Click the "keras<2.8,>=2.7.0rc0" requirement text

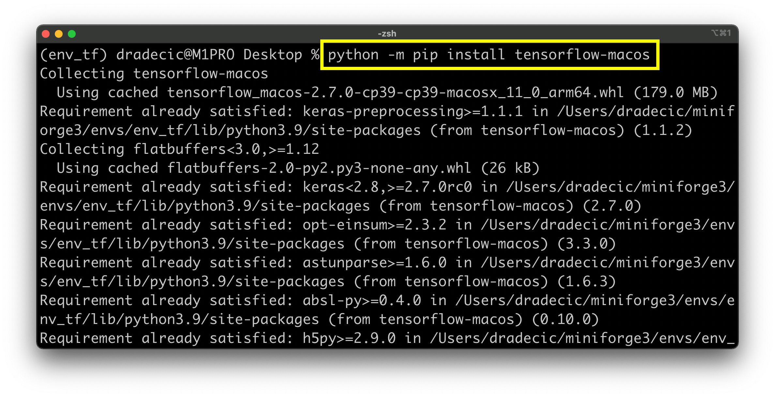click(387, 187)
